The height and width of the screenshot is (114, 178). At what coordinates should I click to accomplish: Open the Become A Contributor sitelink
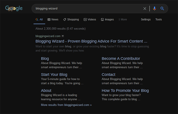[x=121, y=59]
